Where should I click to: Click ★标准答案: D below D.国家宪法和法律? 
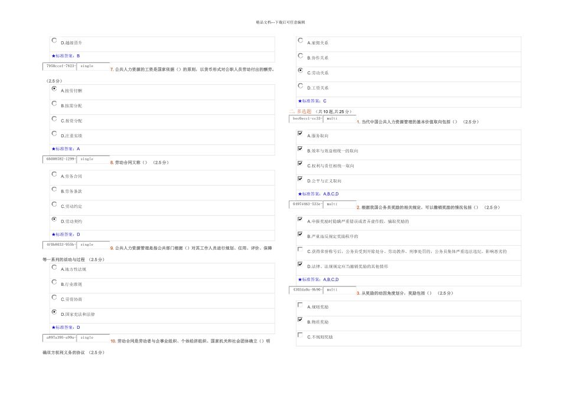click(x=66, y=328)
